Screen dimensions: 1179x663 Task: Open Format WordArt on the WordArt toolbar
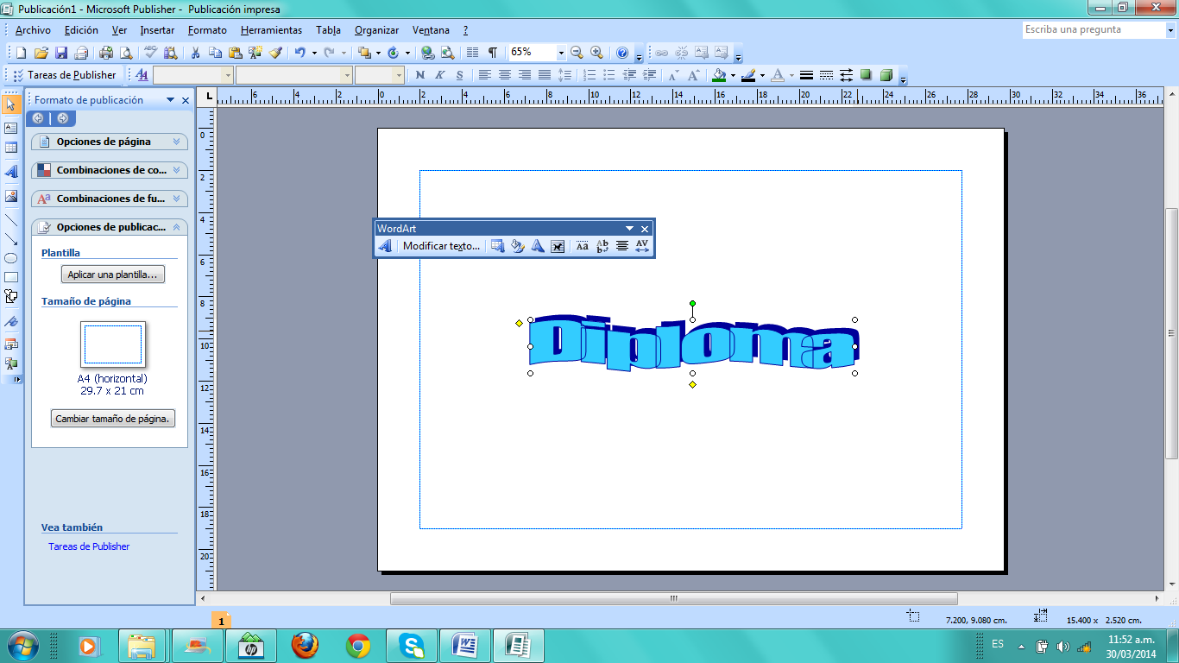518,246
